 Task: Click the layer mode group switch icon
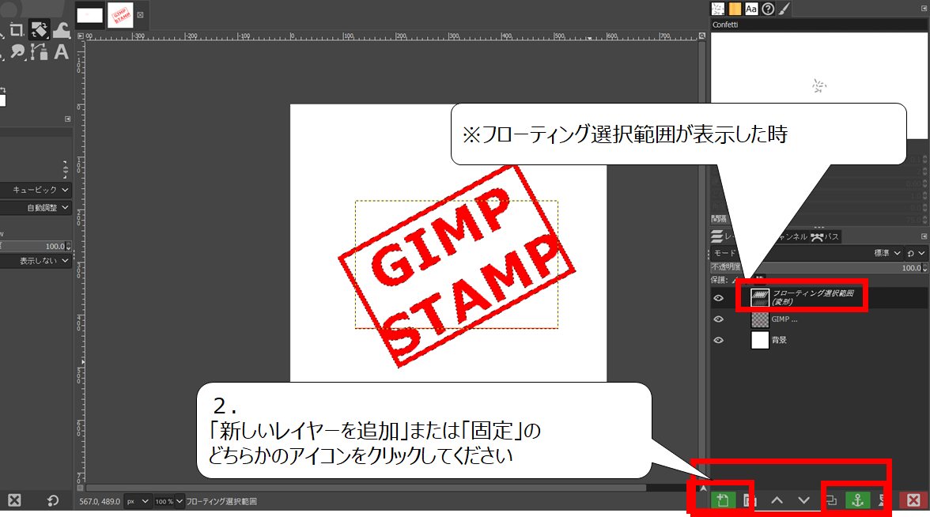(x=916, y=253)
